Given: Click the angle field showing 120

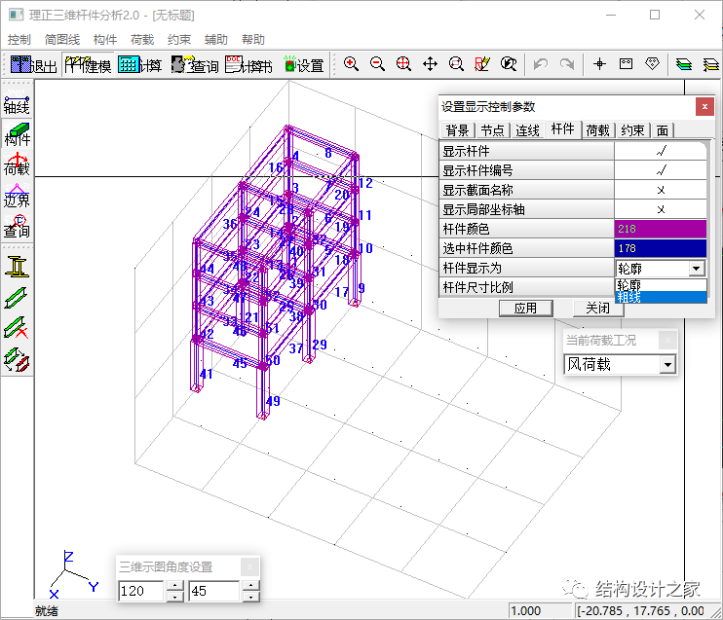Looking at the screenshot, I should (x=141, y=591).
